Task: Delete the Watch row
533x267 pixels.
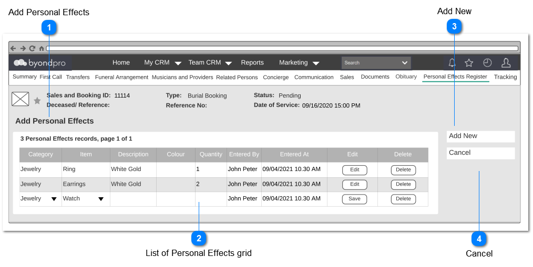Action: click(x=404, y=199)
